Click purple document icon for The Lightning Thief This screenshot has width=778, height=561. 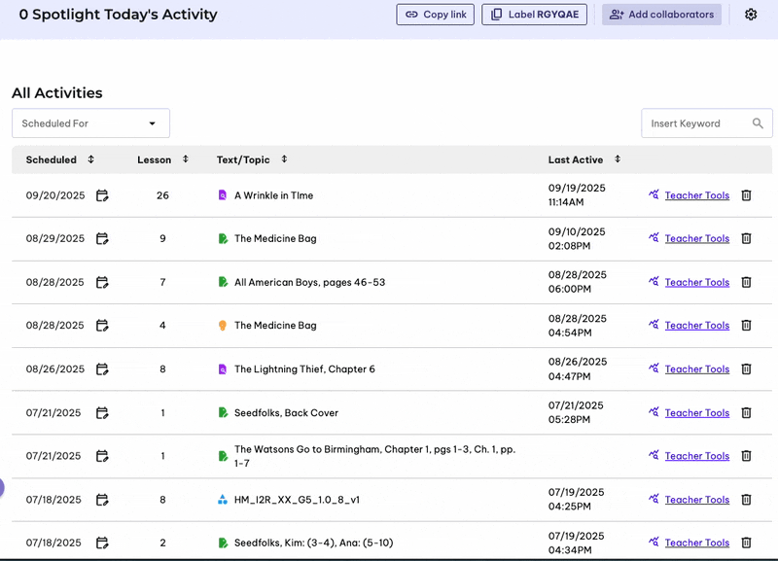223,369
